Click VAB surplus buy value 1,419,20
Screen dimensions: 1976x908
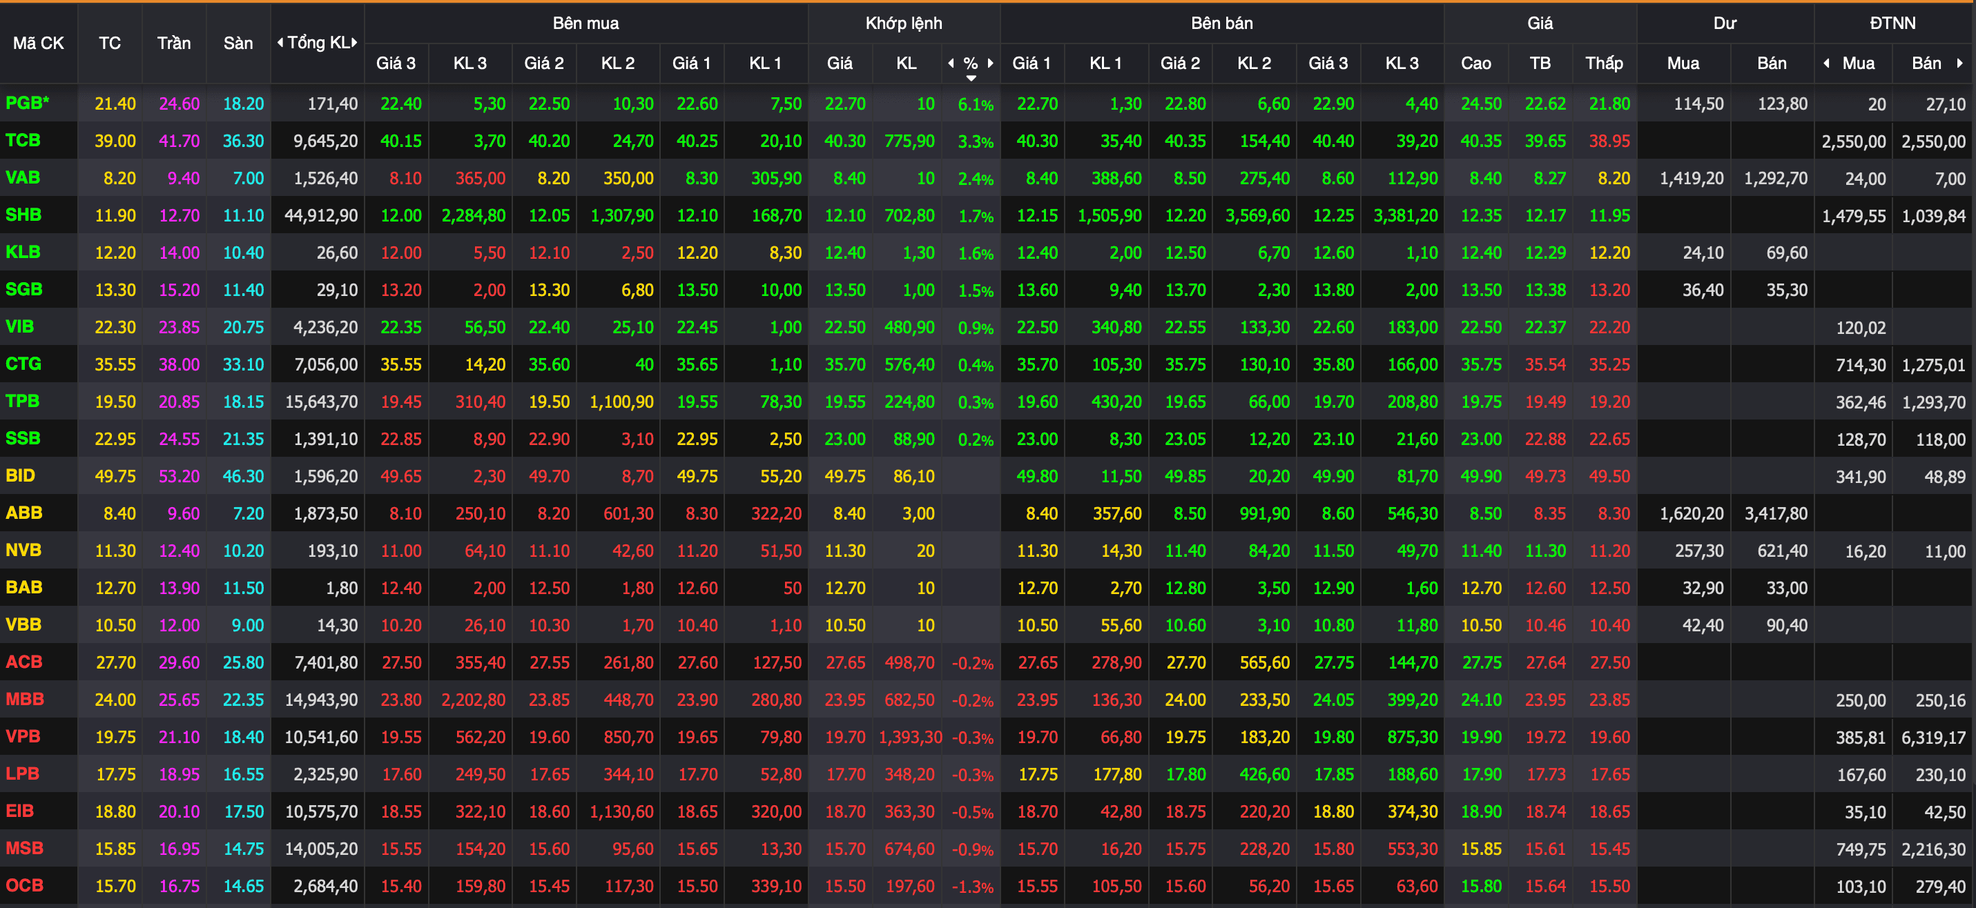click(x=1692, y=179)
